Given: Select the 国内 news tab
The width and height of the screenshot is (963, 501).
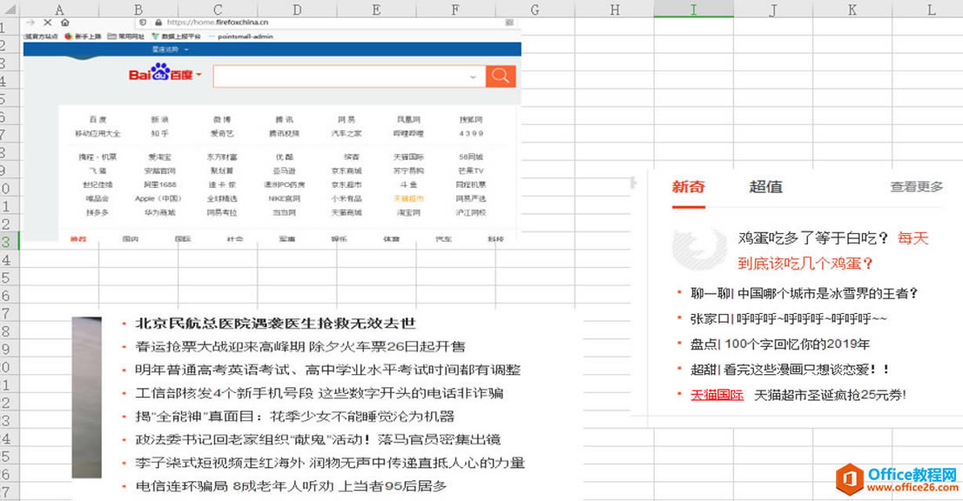Looking at the screenshot, I should [131, 238].
